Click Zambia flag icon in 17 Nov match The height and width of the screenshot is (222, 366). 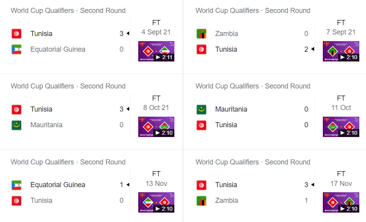tap(201, 200)
